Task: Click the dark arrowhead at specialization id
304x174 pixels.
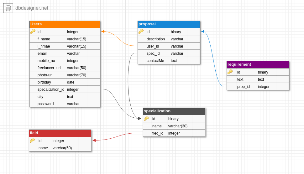Action: click(x=139, y=119)
